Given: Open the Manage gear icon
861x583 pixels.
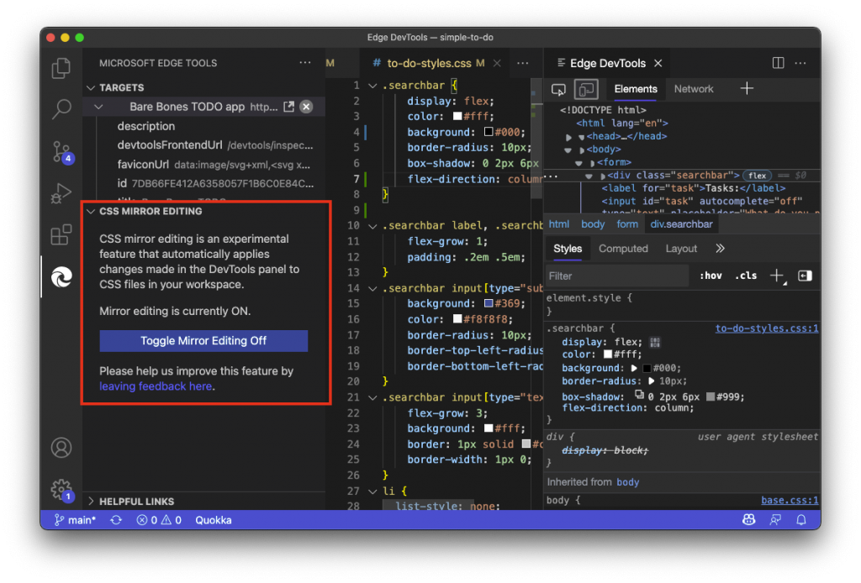Looking at the screenshot, I should (x=61, y=489).
